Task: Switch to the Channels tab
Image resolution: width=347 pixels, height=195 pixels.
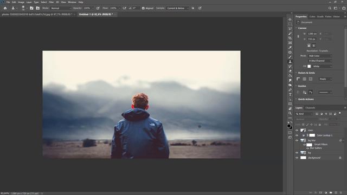Action: (310, 108)
